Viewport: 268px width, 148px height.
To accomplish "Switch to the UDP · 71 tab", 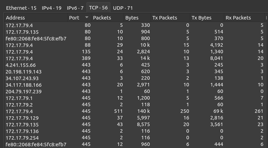I will 123,8.
